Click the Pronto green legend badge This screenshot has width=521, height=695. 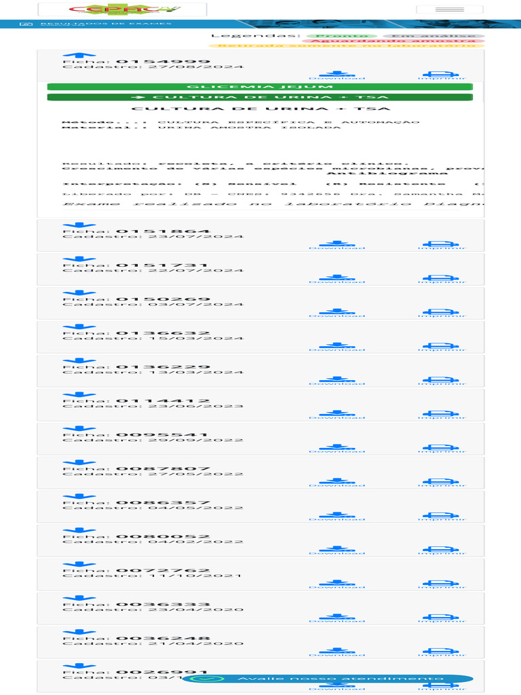[x=342, y=36]
